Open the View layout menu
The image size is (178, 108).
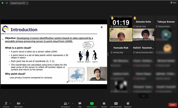[x=173, y=3]
